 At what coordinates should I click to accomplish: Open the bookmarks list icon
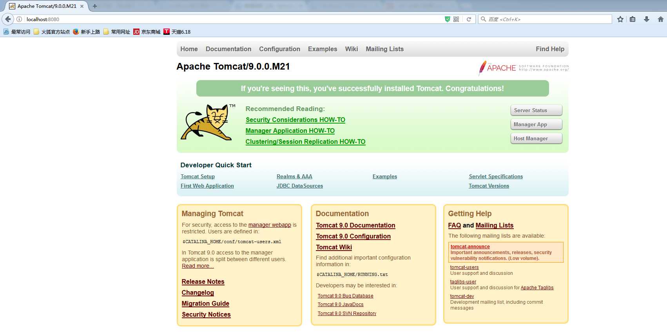point(633,19)
